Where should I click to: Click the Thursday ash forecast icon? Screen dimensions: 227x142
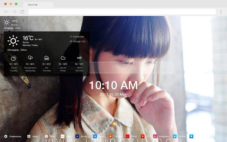click(46, 58)
